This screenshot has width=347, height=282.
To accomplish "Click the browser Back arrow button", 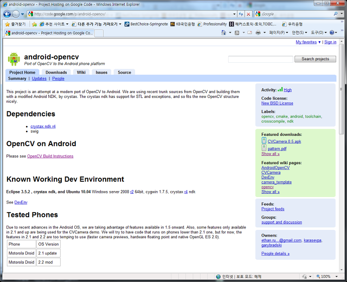I will pyautogui.click(x=7, y=14).
